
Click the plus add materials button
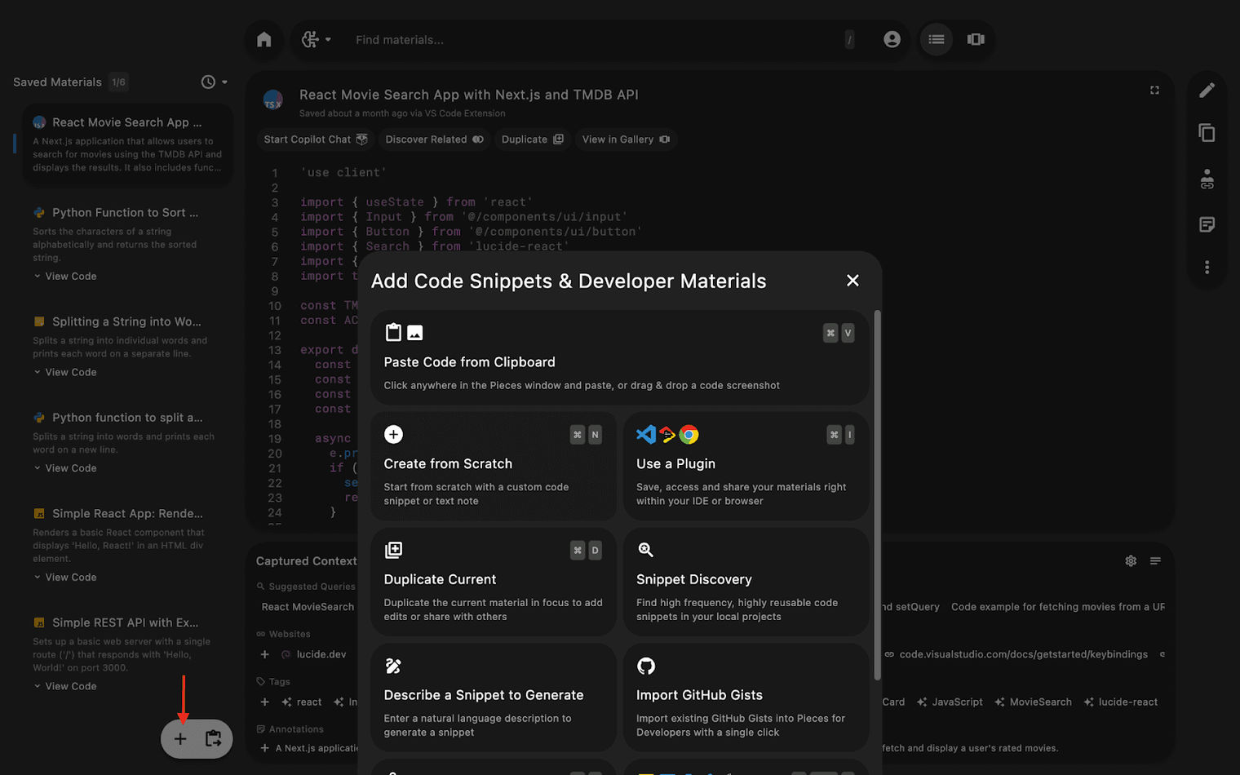coord(180,739)
